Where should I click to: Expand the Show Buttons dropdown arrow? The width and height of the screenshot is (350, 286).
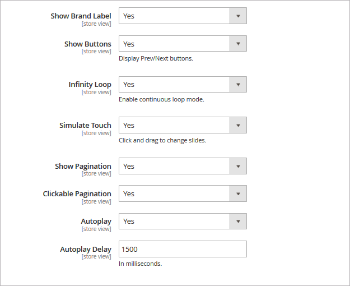[x=238, y=44]
